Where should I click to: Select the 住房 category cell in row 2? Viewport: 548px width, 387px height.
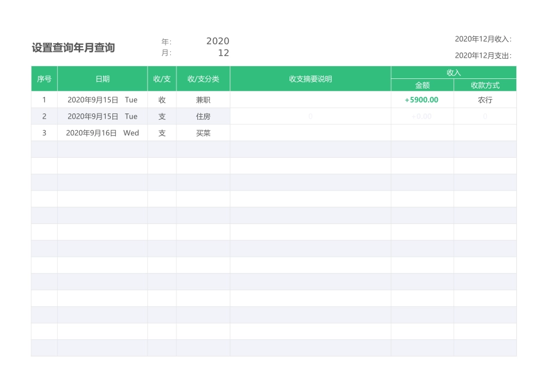(203, 116)
